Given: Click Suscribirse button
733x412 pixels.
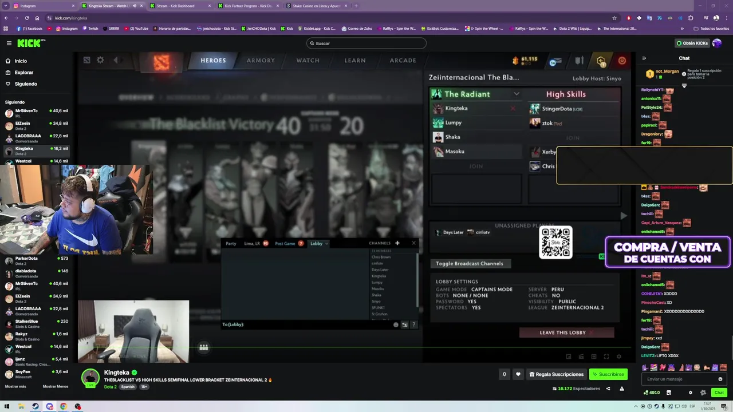Looking at the screenshot, I should [608, 374].
